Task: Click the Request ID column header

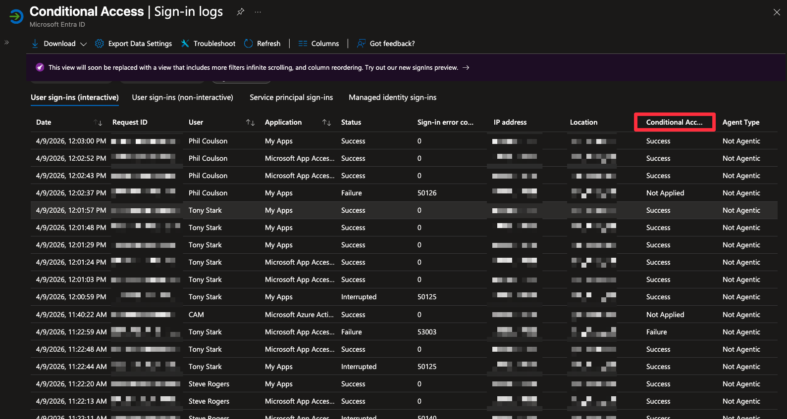Action: coord(130,122)
